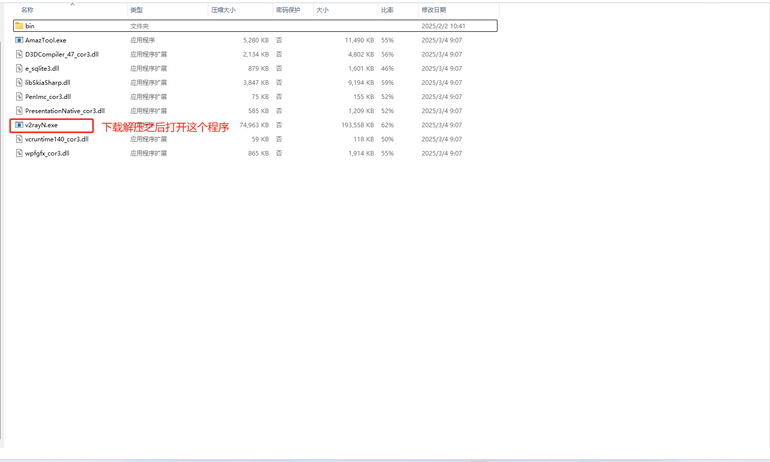770x462 pixels.
Task: Click the 密码保护 column header
Action: 288,10
